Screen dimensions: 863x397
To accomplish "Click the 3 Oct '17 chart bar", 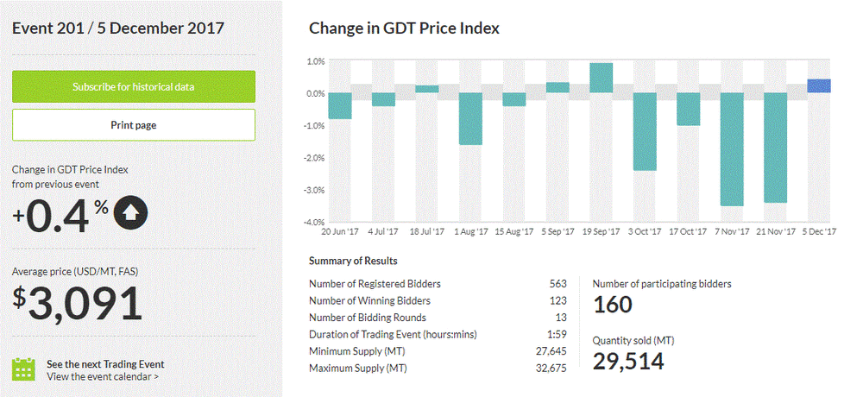I will coord(645,130).
